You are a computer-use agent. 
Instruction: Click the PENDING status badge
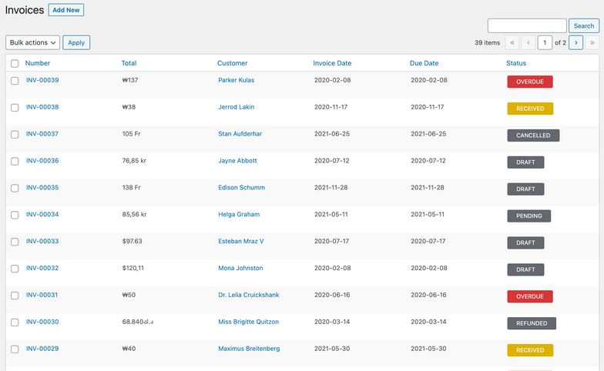pyautogui.click(x=528, y=216)
